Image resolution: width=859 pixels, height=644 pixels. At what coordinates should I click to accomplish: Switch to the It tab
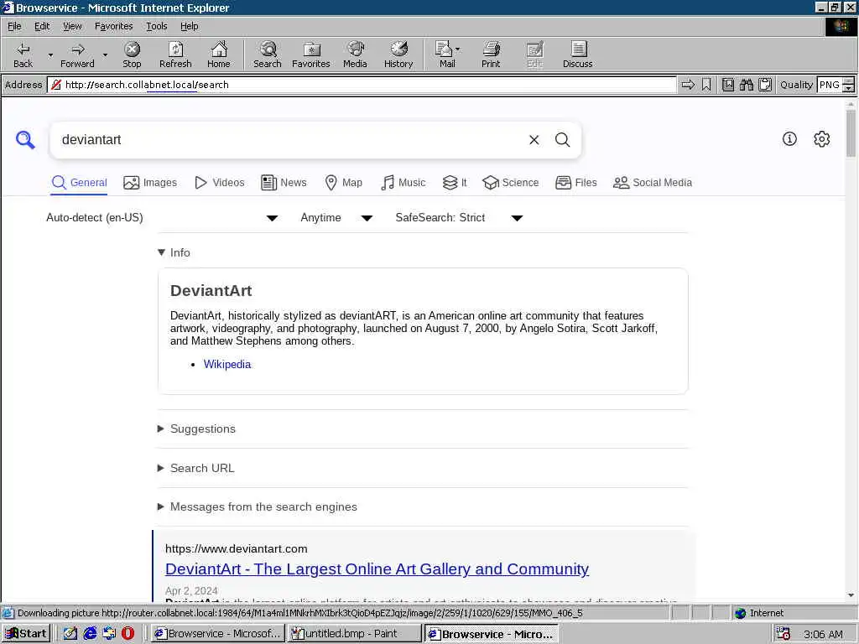pyautogui.click(x=455, y=183)
